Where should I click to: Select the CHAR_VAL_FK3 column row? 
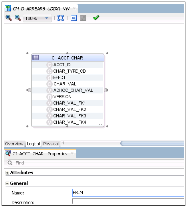click(68, 116)
